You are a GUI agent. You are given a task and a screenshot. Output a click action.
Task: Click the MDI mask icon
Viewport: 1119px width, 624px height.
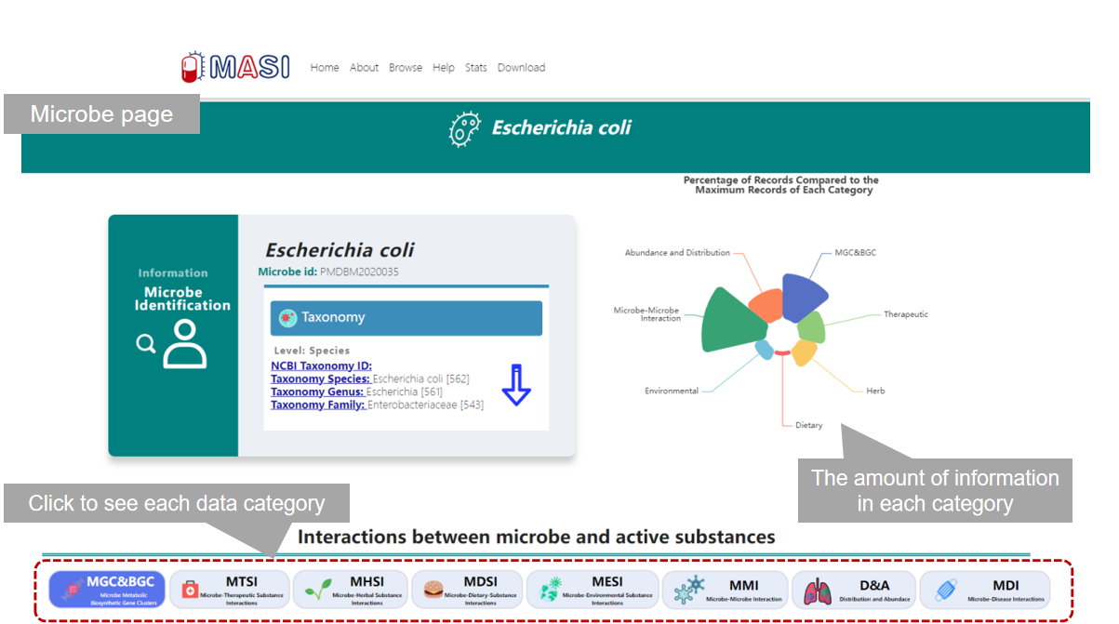[x=945, y=590]
